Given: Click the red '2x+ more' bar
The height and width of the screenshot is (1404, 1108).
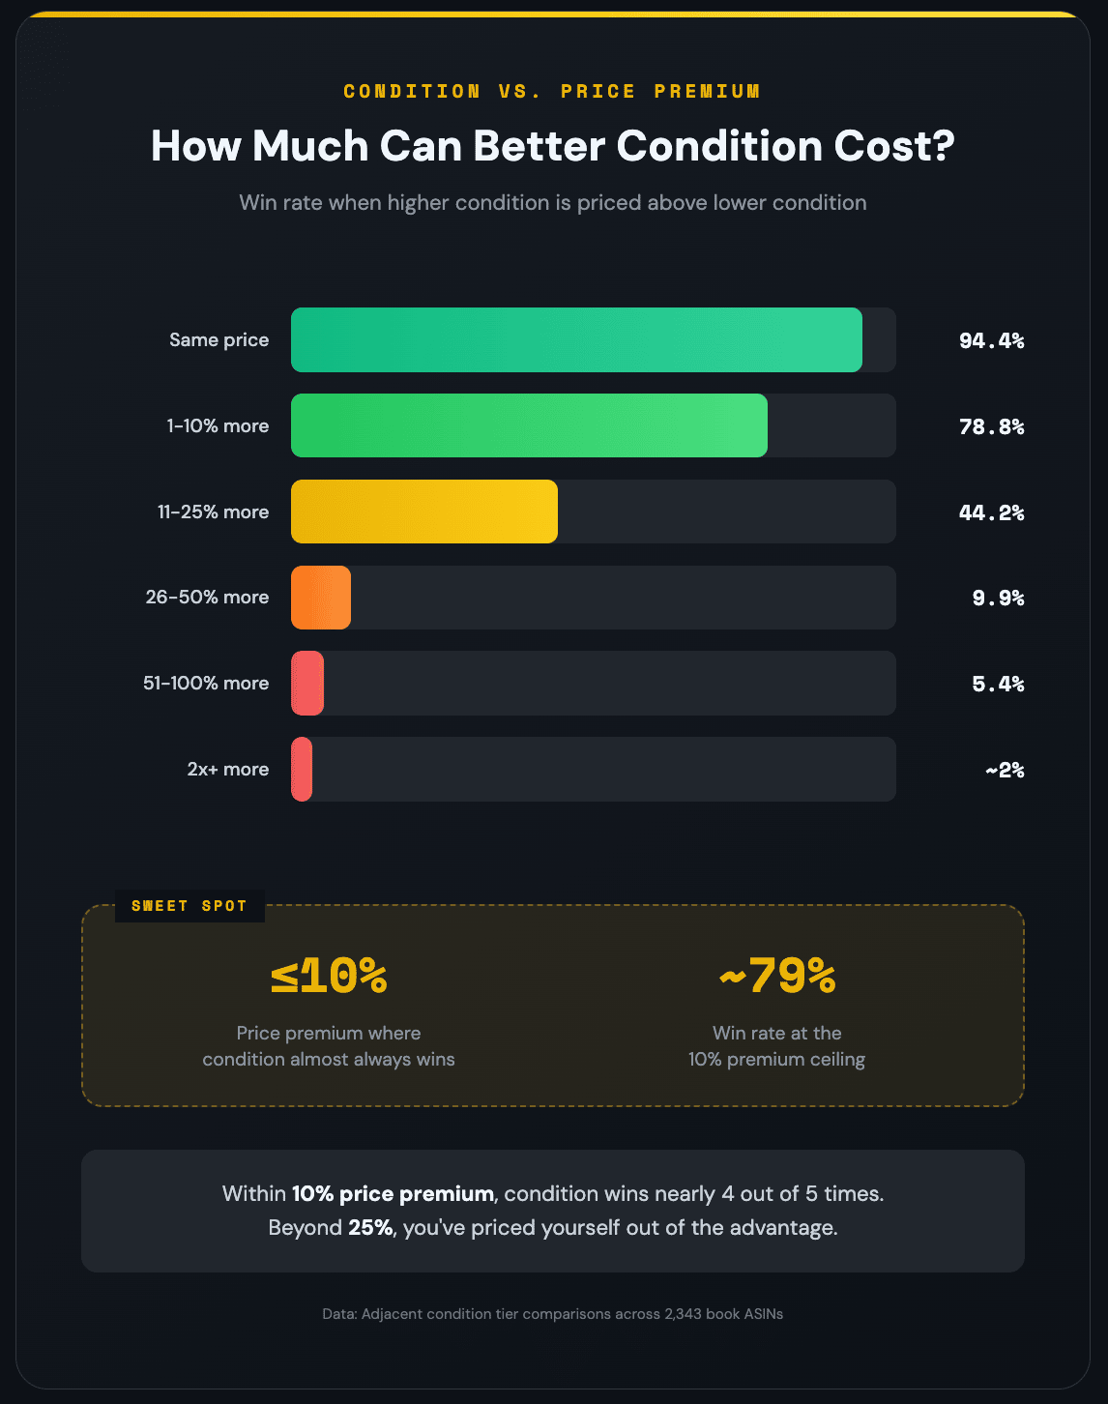Looking at the screenshot, I should 302,770.
